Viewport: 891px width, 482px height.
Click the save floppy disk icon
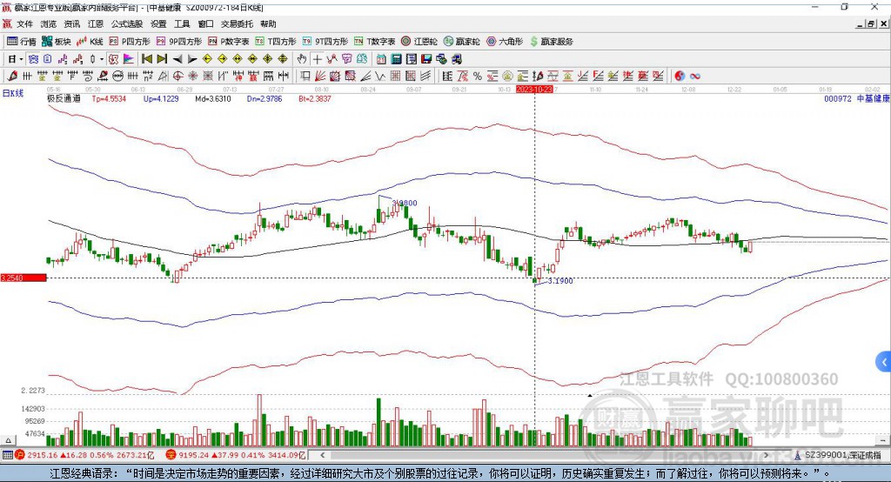(x=426, y=59)
